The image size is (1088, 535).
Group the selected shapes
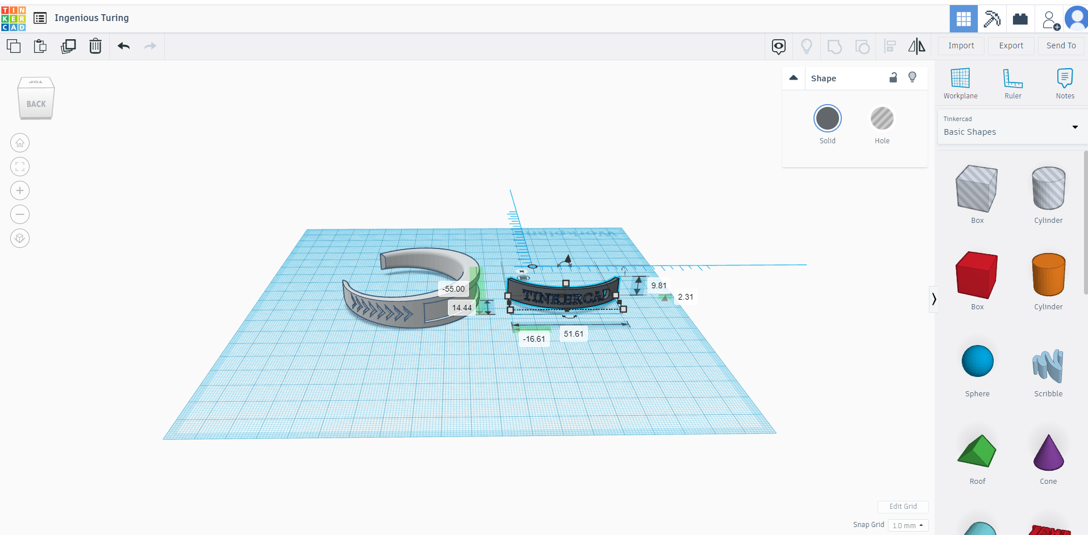[834, 46]
